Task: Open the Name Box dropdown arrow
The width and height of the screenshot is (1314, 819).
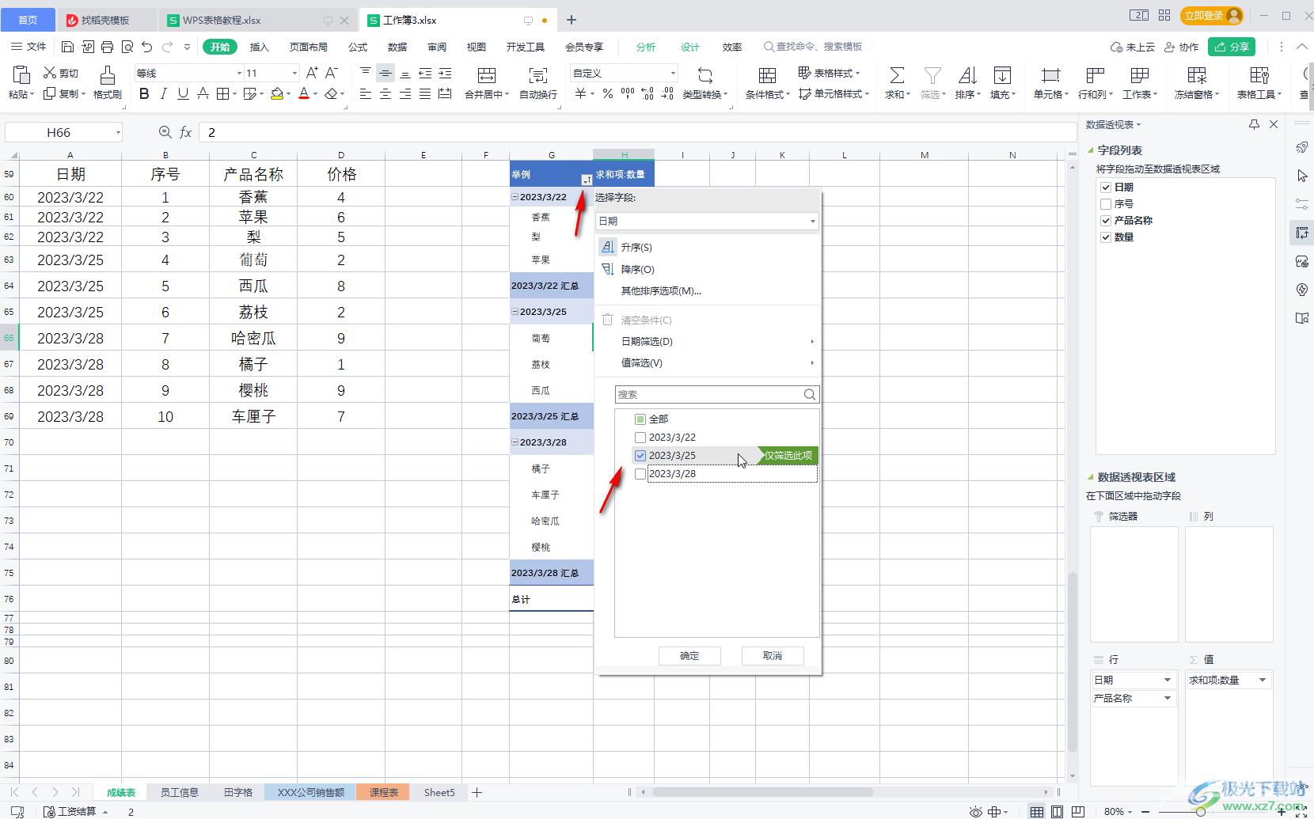Action: [x=118, y=132]
